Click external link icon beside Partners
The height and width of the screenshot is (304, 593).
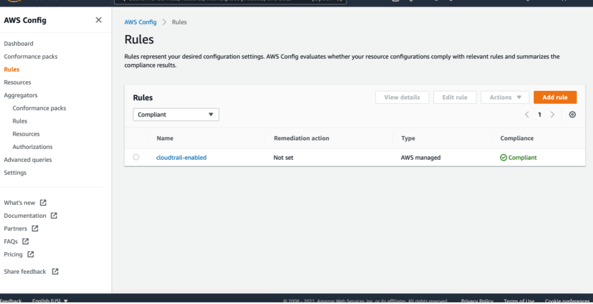click(x=35, y=229)
